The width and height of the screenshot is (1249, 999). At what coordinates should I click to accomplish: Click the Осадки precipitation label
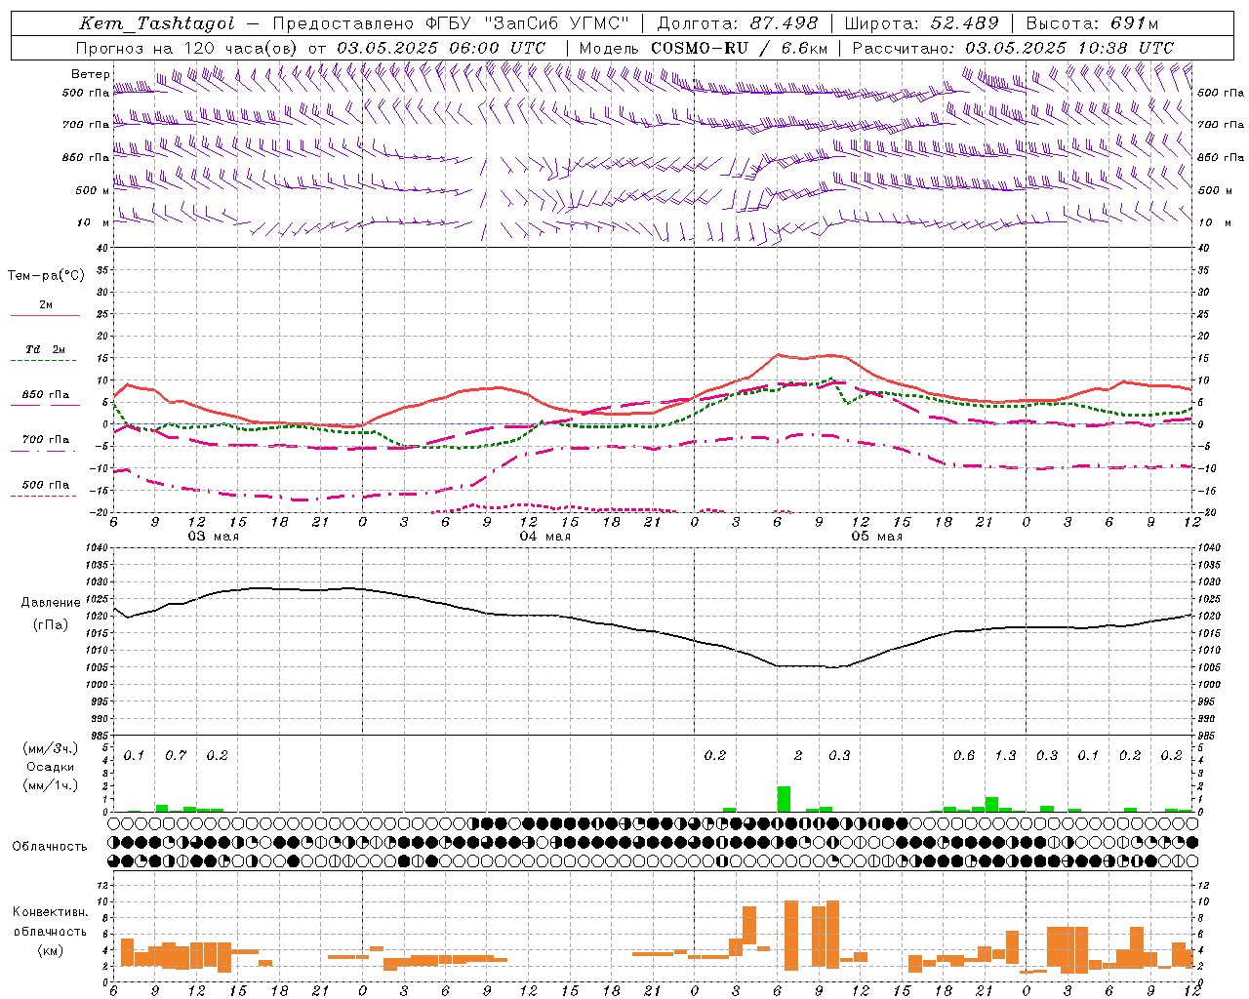pos(51,767)
